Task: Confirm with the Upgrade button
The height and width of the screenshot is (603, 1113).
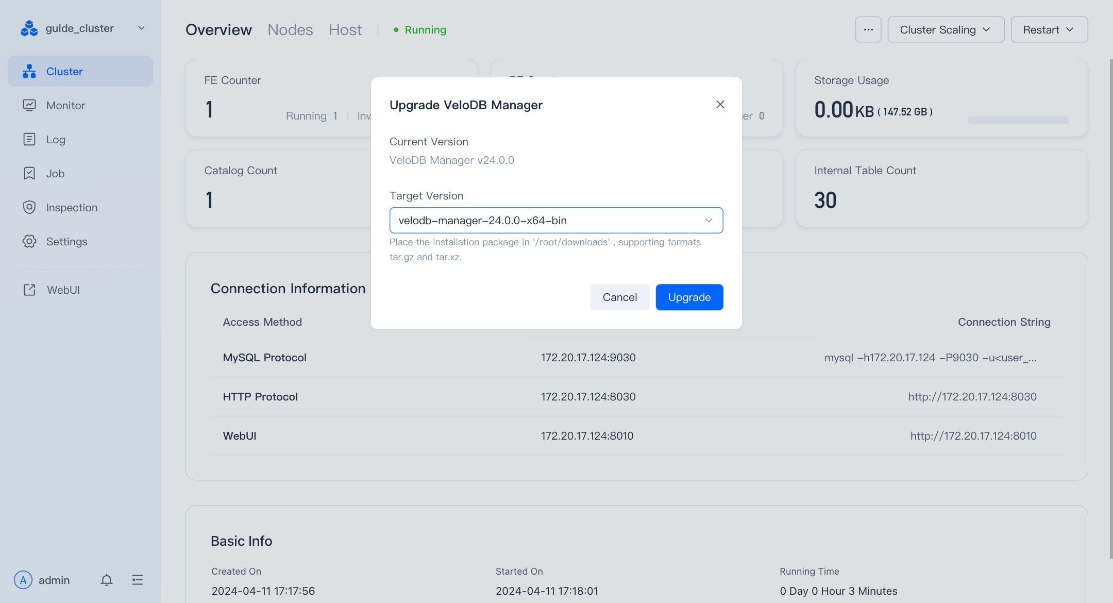Action: 689,297
